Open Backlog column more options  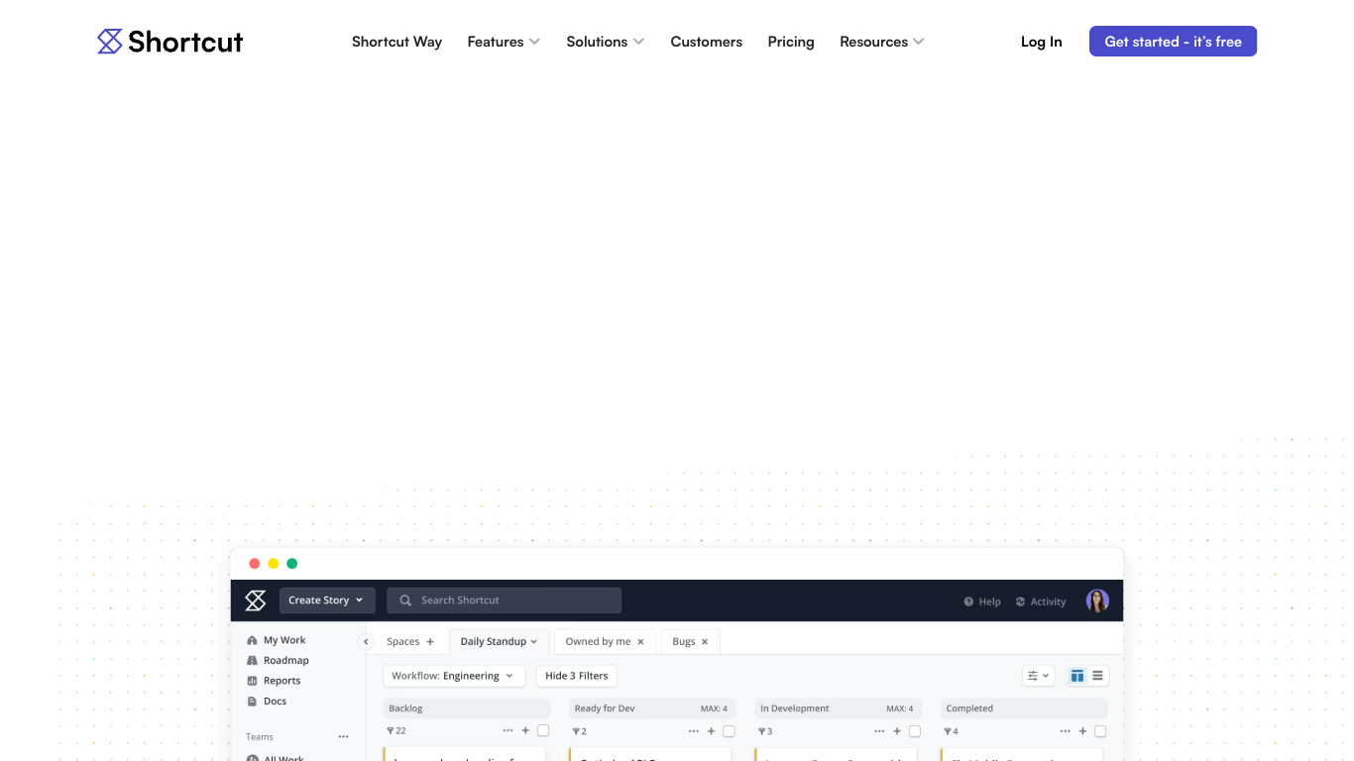pos(508,731)
